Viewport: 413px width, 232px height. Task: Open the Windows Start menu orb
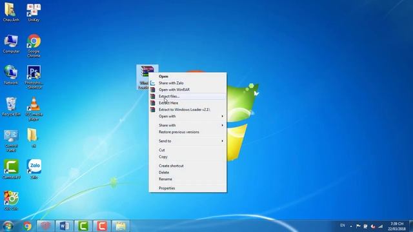coord(8,226)
